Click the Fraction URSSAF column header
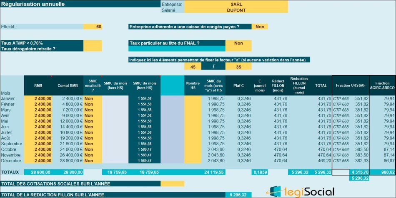The height and width of the screenshot is (198, 396). click(x=350, y=85)
